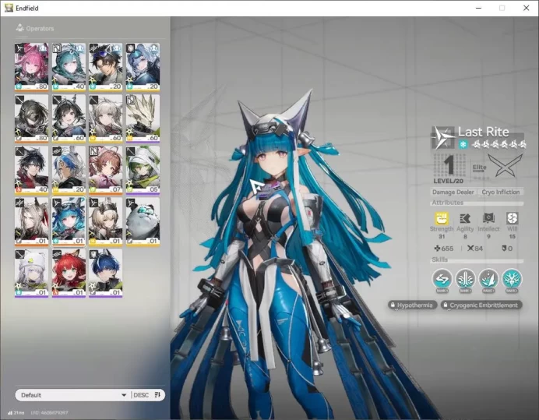Select the dark-blue-haired operator card in last row
The image size is (539, 420).
[x=105, y=274]
